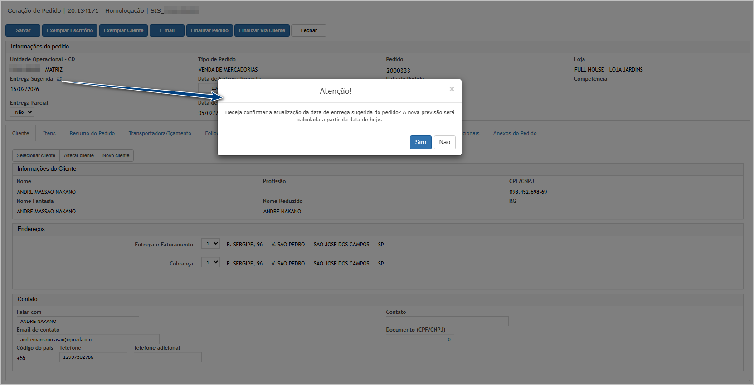Click into the Telefone adicional field

pyautogui.click(x=167, y=357)
